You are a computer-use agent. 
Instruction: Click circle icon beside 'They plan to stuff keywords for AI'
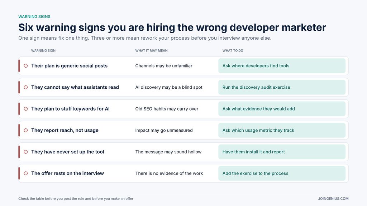click(x=26, y=109)
